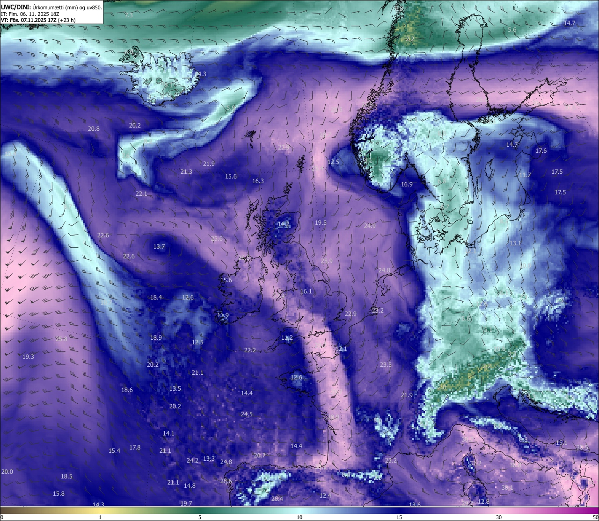This screenshot has width=599, height=521.
Task: Click the 20.8 value on the map
Action: 94,129
